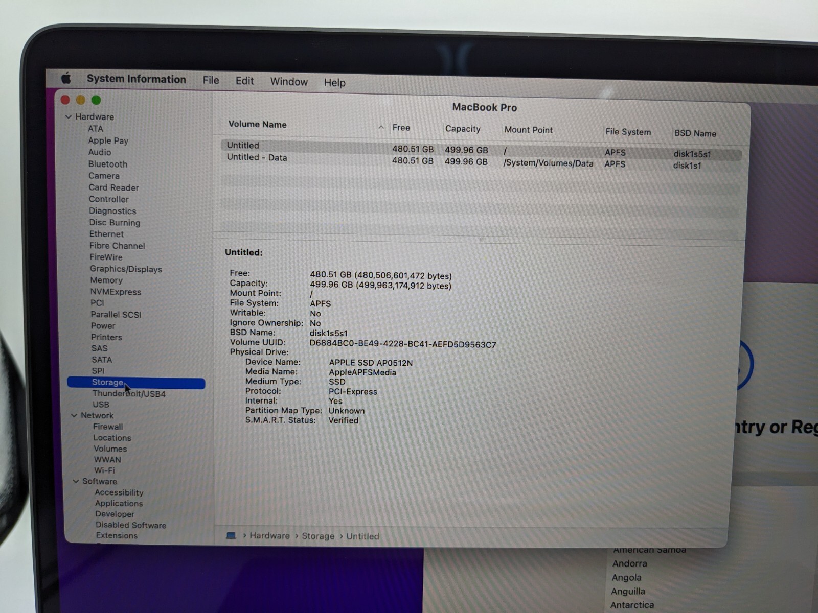Select Developer under Software

coord(115,514)
